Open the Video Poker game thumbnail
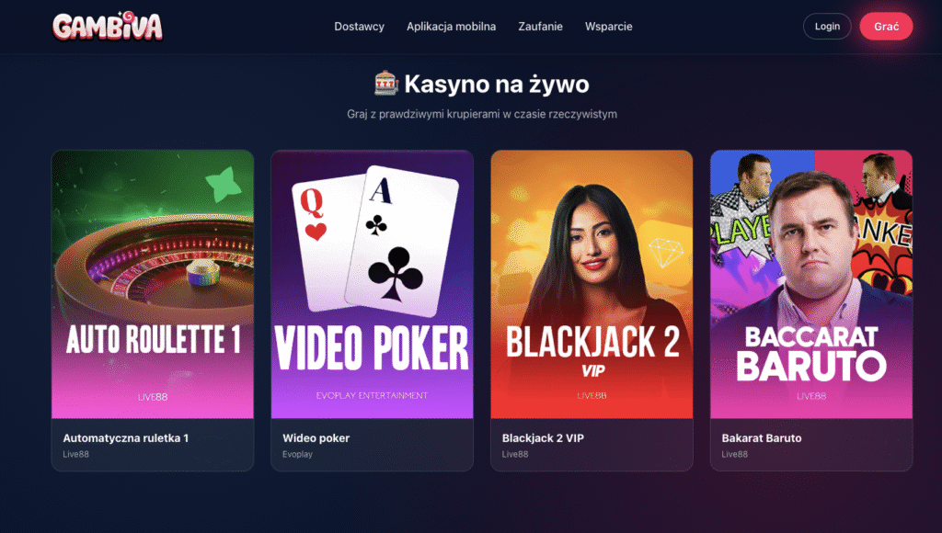This screenshot has width=942, height=533. click(x=372, y=284)
